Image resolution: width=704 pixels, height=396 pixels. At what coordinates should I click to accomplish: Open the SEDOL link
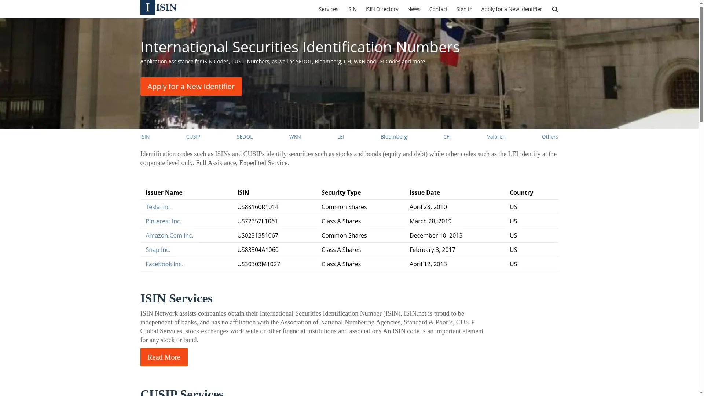point(245,137)
